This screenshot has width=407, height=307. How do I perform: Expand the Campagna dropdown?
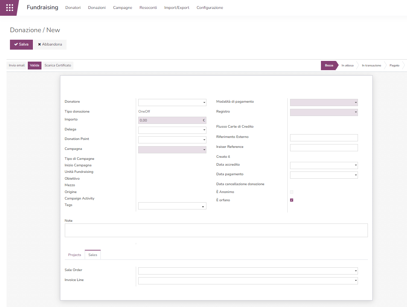click(x=204, y=150)
